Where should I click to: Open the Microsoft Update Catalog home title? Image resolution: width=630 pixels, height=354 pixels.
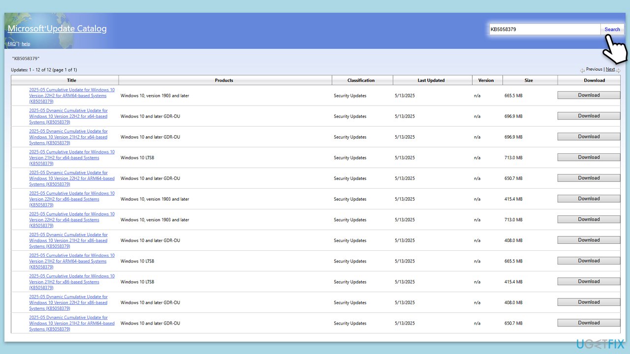57,29
